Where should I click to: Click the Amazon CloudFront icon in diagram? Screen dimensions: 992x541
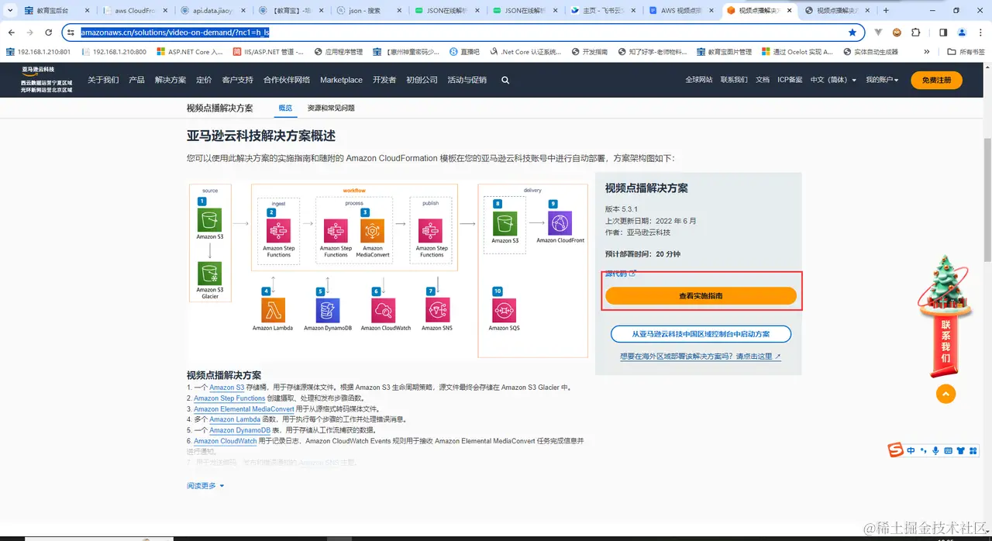[x=560, y=222]
